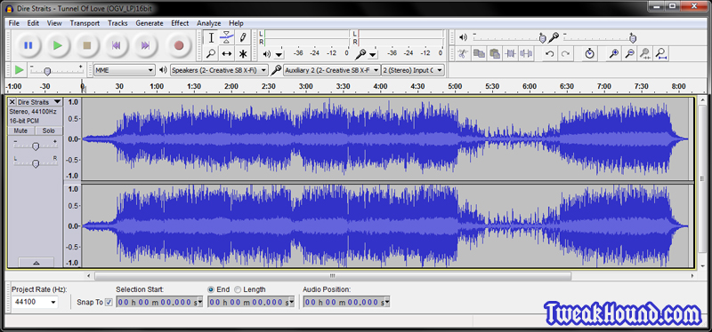
Task: Click the Sync-Lock tracks clock icon
Action: (x=589, y=53)
